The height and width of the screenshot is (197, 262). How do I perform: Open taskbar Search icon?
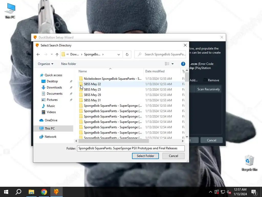click(18, 192)
